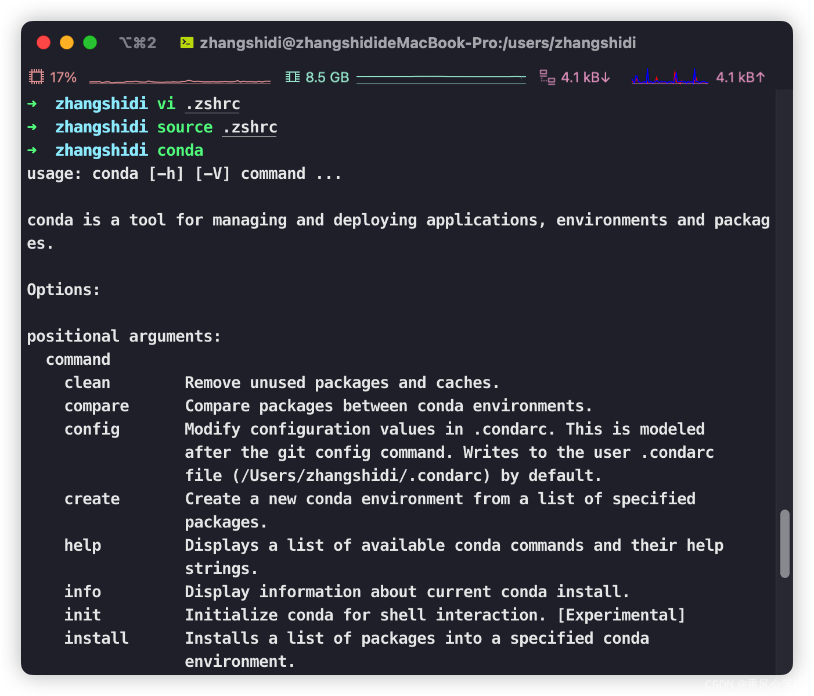This screenshot has width=814, height=696.
Task: Click the green zoom window button
Action: pyautogui.click(x=90, y=42)
